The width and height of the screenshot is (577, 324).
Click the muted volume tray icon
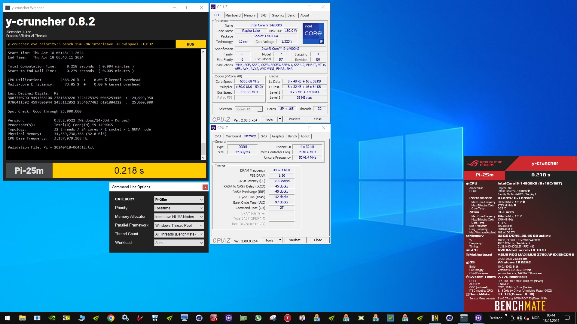(527, 318)
